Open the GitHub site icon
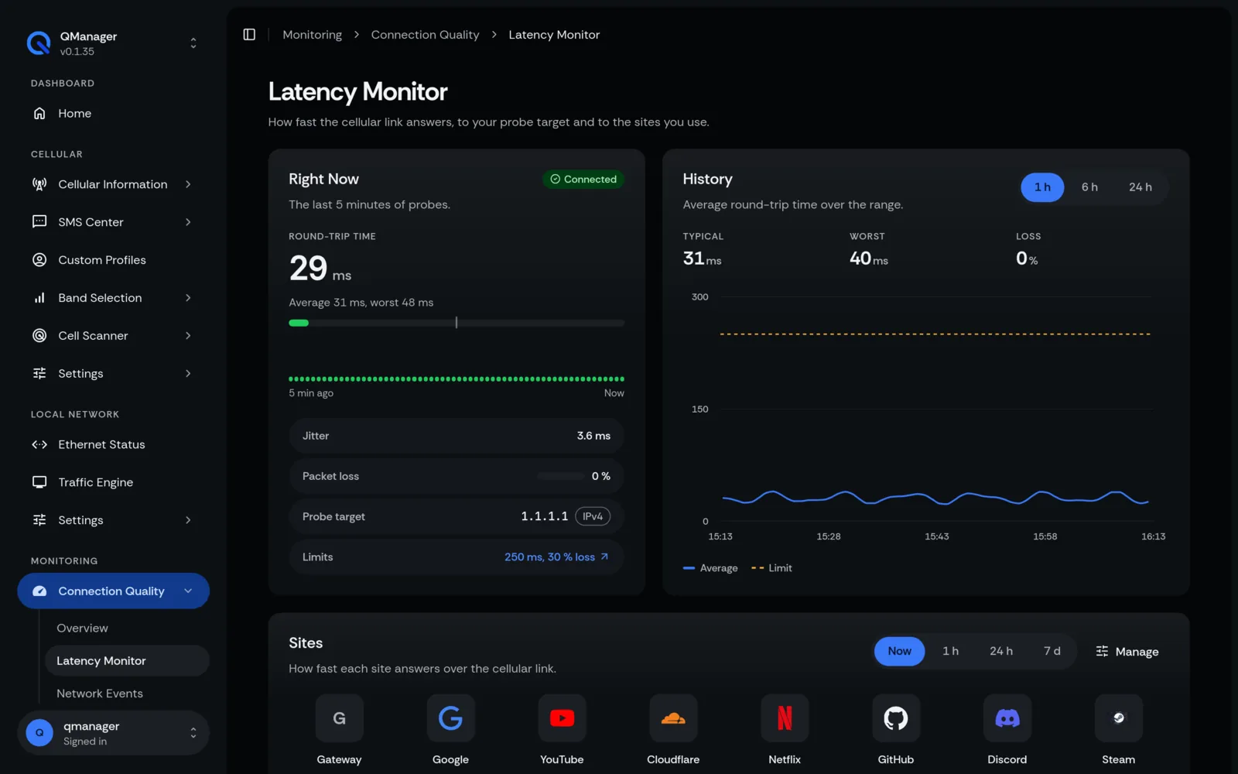 [896, 718]
